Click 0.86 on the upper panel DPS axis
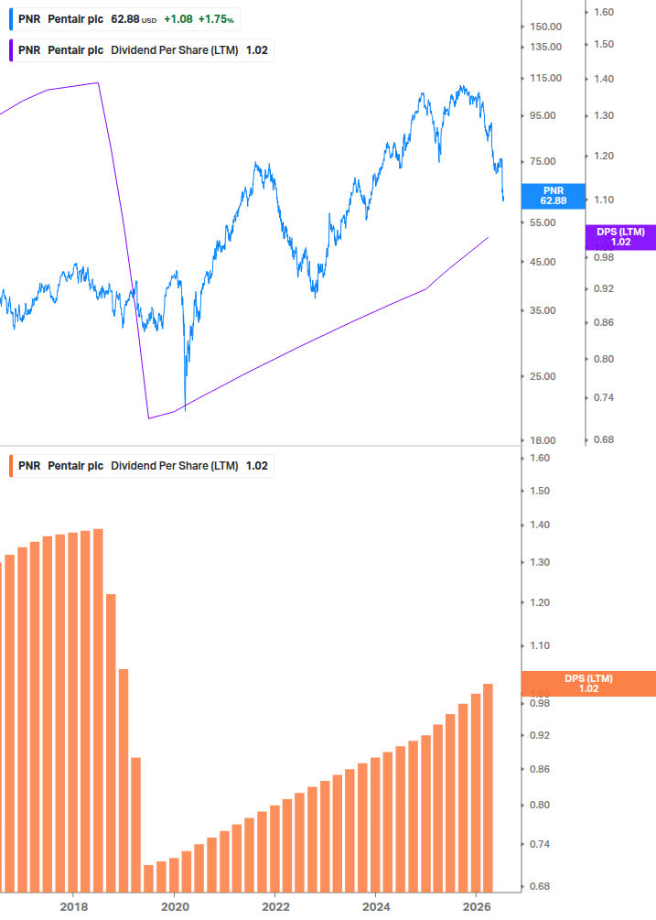The image size is (656, 920). tap(604, 323)
